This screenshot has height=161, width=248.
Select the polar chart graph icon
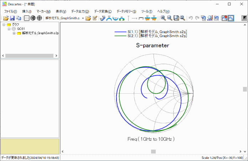pos(39,18)
